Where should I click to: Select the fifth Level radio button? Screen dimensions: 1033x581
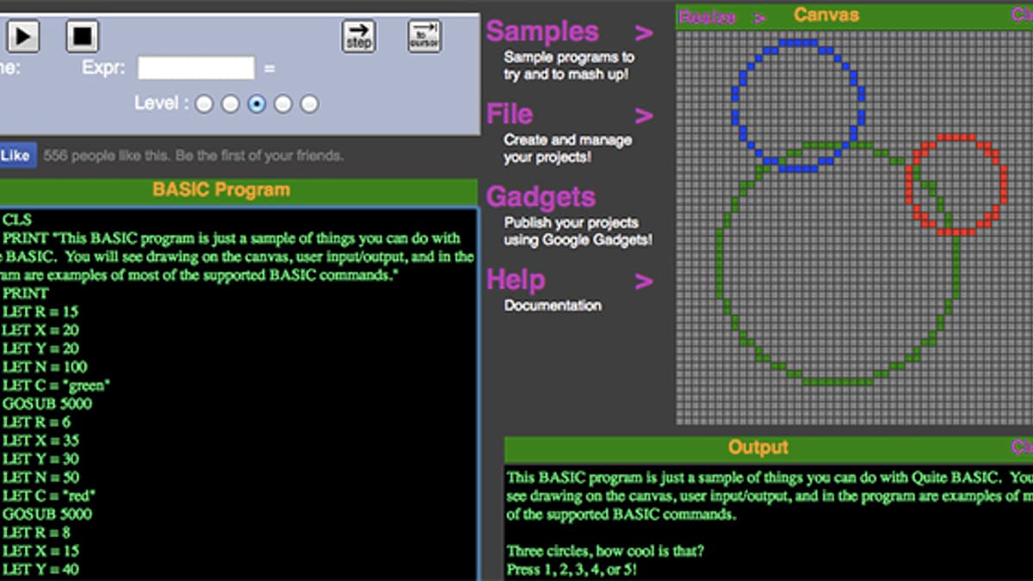(x=310, y=104)
